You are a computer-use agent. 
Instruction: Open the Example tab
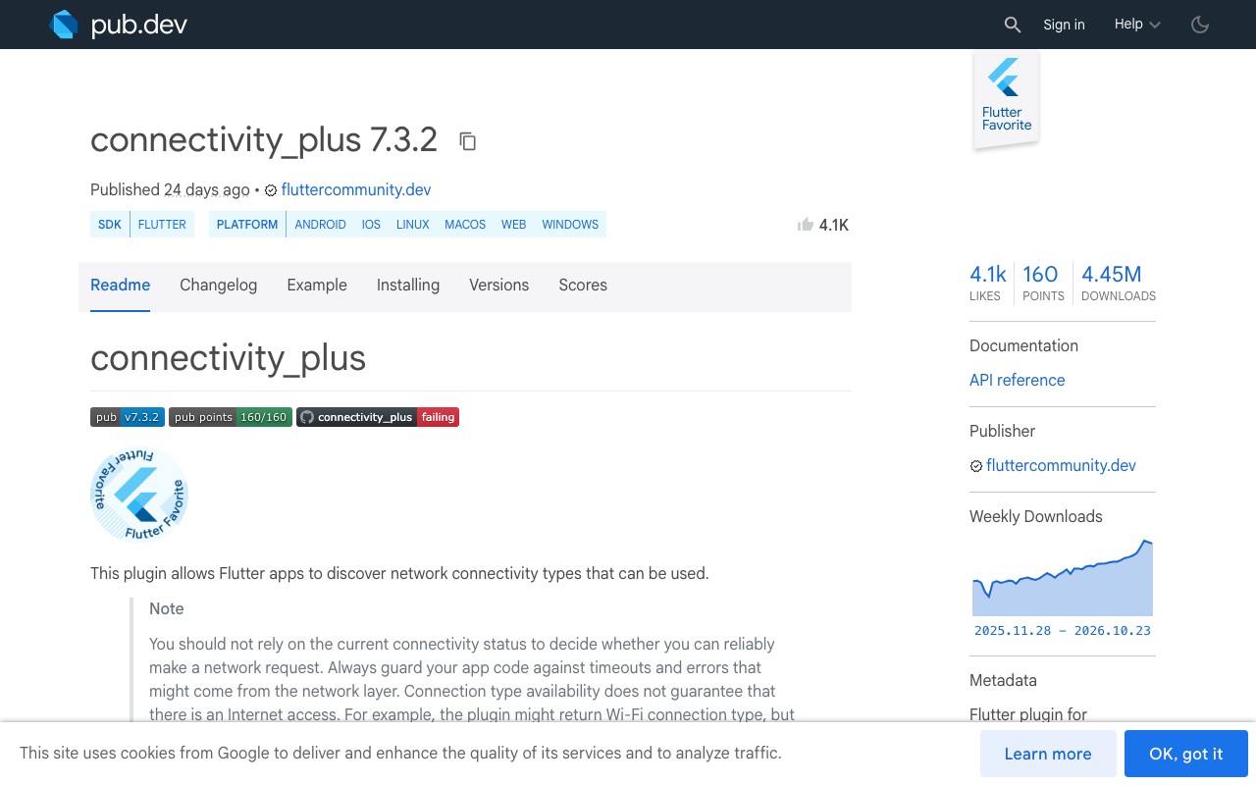click(x=317, y=286)
